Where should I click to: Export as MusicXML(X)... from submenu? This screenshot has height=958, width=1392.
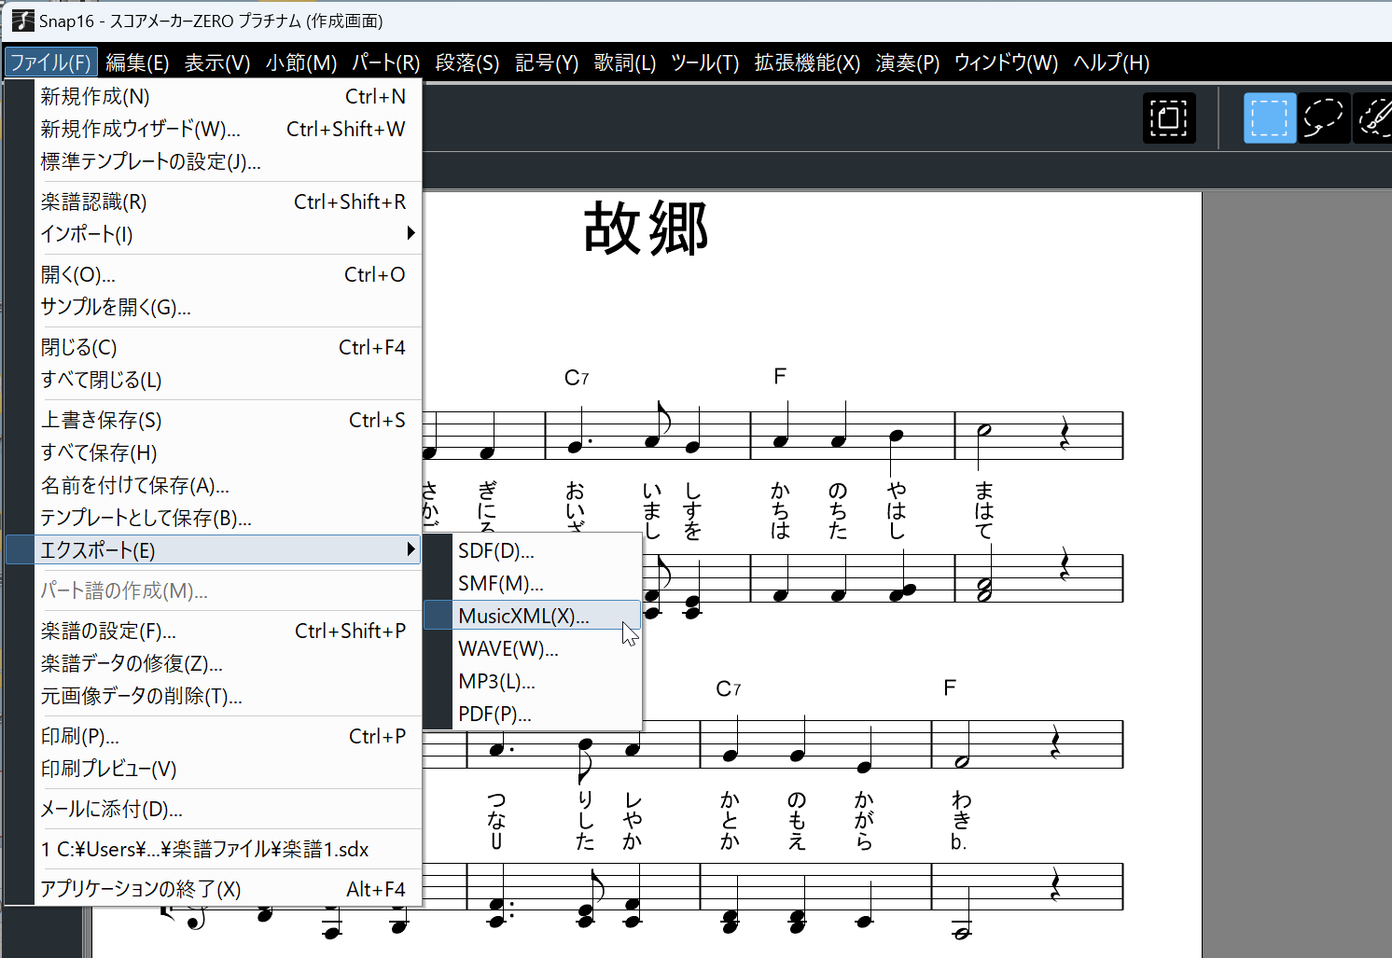(533, 616)
